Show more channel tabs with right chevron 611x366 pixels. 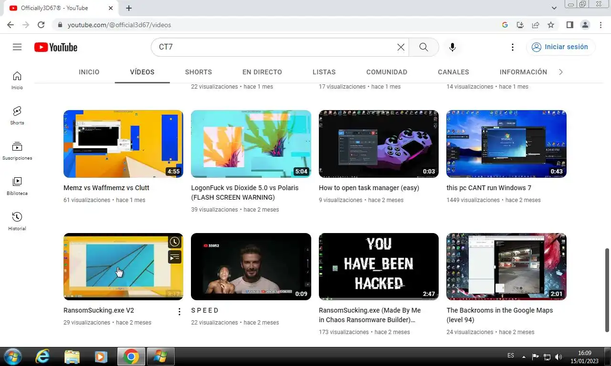click(x=561, y=72)
